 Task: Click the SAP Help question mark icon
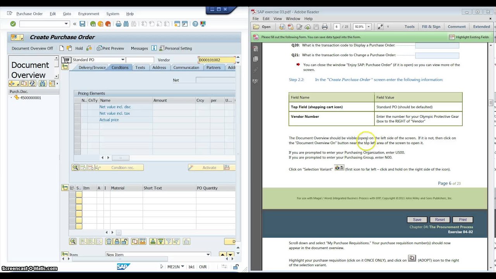pos(195,24)
